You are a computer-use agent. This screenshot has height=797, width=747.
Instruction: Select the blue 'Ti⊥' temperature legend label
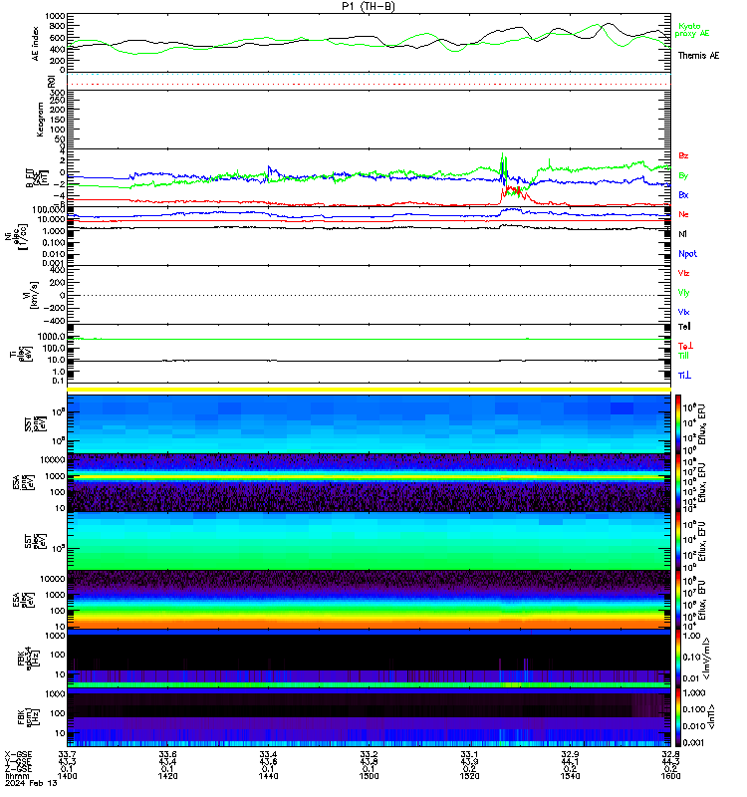[x=684, y=376]
